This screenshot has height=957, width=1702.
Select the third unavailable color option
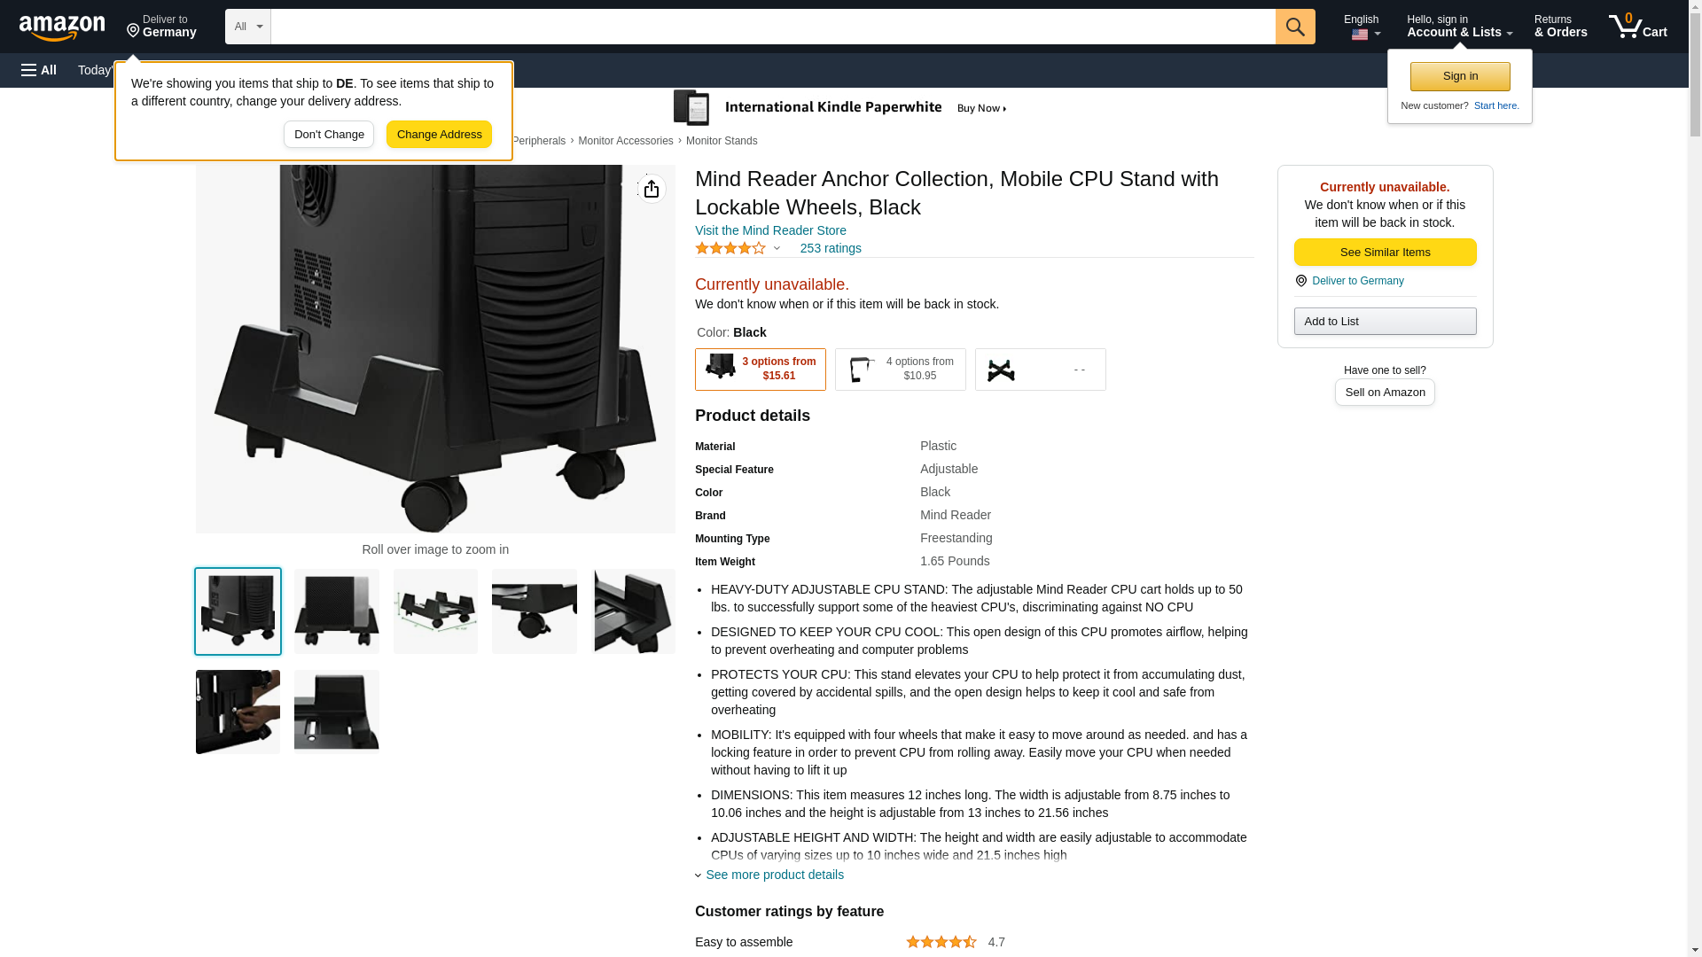[1041, 370]
